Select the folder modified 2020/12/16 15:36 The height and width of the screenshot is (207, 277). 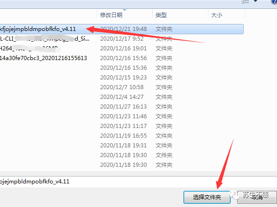tap(121, 68)
